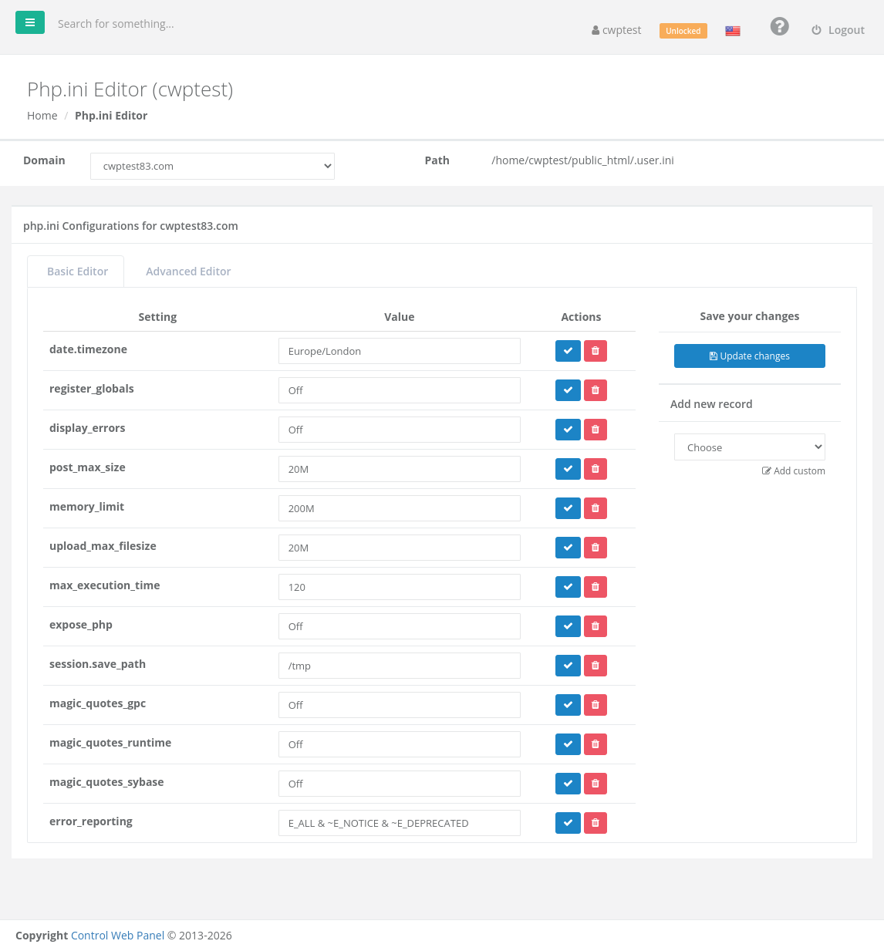Delete the expose_php record
This screenshot has width=884, height=951.
point(596,626)
